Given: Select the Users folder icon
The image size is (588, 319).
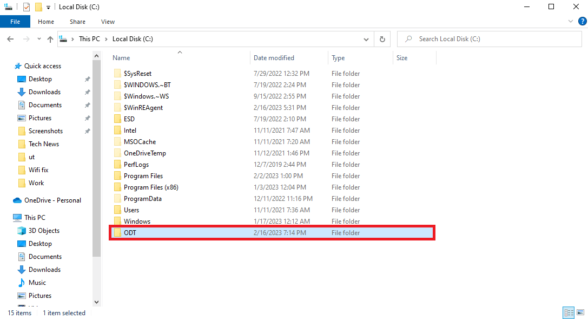Looking at the screenshot, I should pyautogui.click(x=118, y=210).
